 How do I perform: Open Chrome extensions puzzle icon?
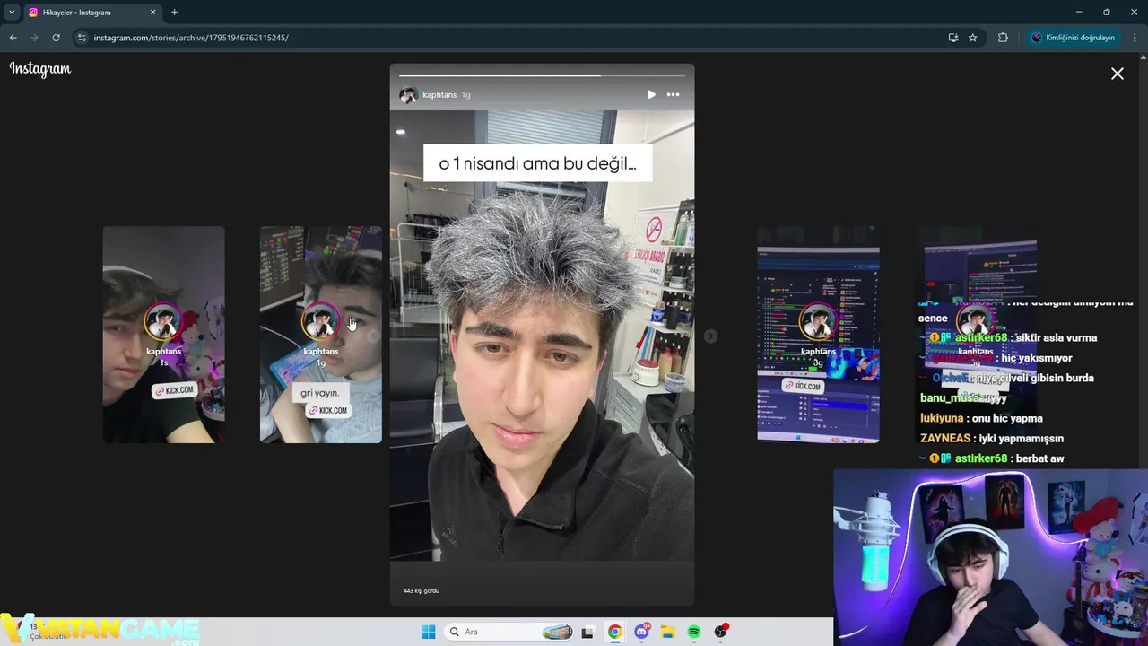click(1003, 38)
